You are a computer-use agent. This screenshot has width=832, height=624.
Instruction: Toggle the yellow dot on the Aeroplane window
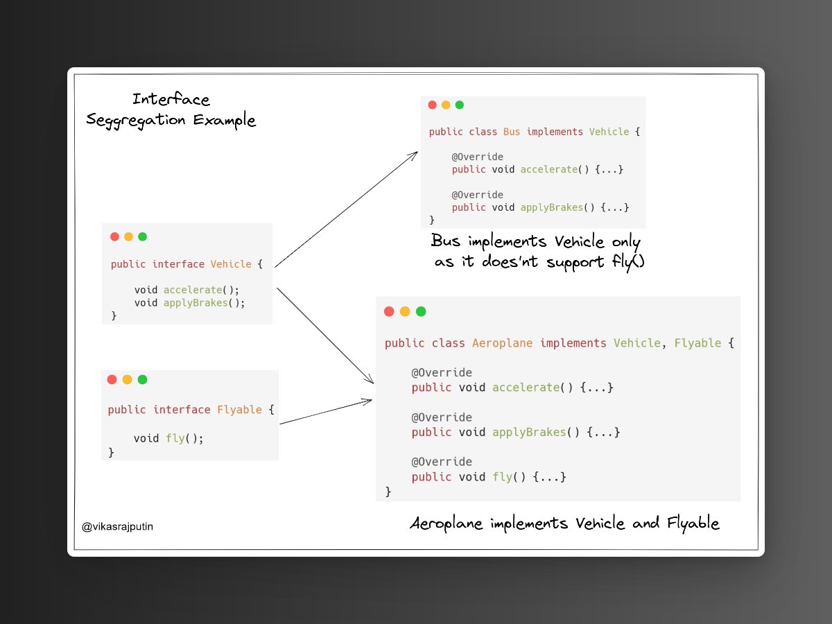click(405, 311)
